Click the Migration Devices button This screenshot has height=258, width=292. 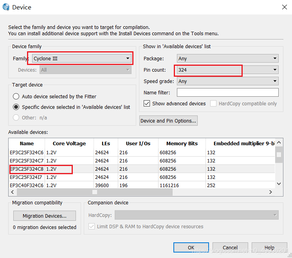click(x=45, y=216)
